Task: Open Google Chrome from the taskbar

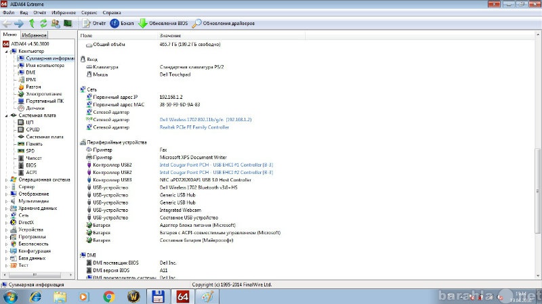Action: point(109,297)
